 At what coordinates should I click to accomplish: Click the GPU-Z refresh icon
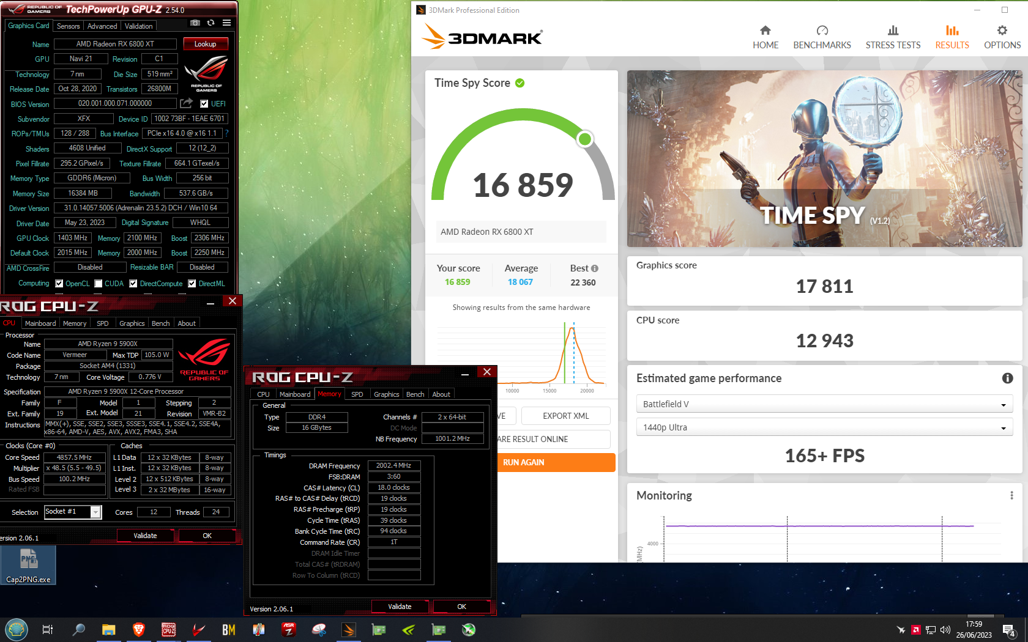[210, 23]
